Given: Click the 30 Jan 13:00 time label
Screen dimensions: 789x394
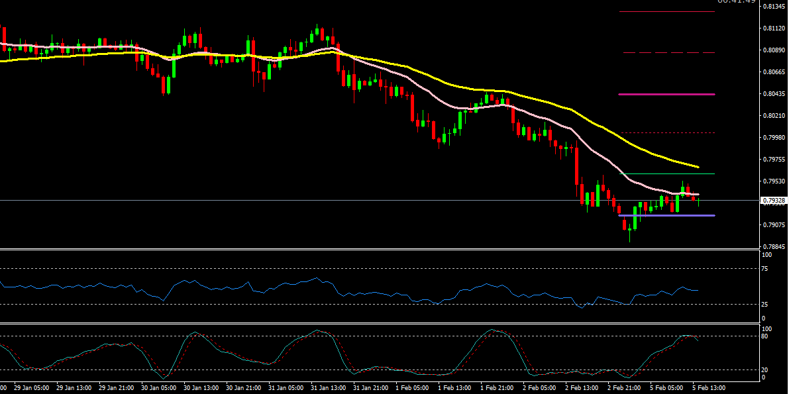Looking at the screenshot, I should 201,389.
